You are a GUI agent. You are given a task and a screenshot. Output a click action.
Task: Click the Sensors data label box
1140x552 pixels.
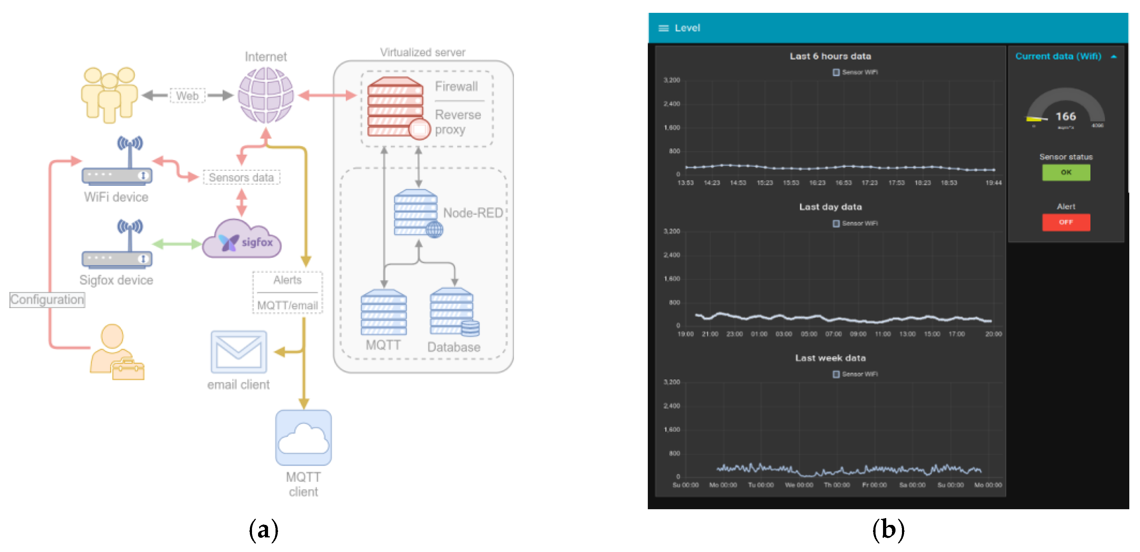point(241,177)
